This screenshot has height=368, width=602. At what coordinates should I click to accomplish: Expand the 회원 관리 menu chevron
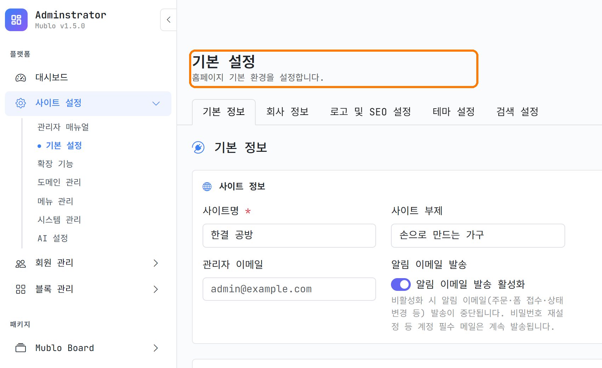point(156,263)
